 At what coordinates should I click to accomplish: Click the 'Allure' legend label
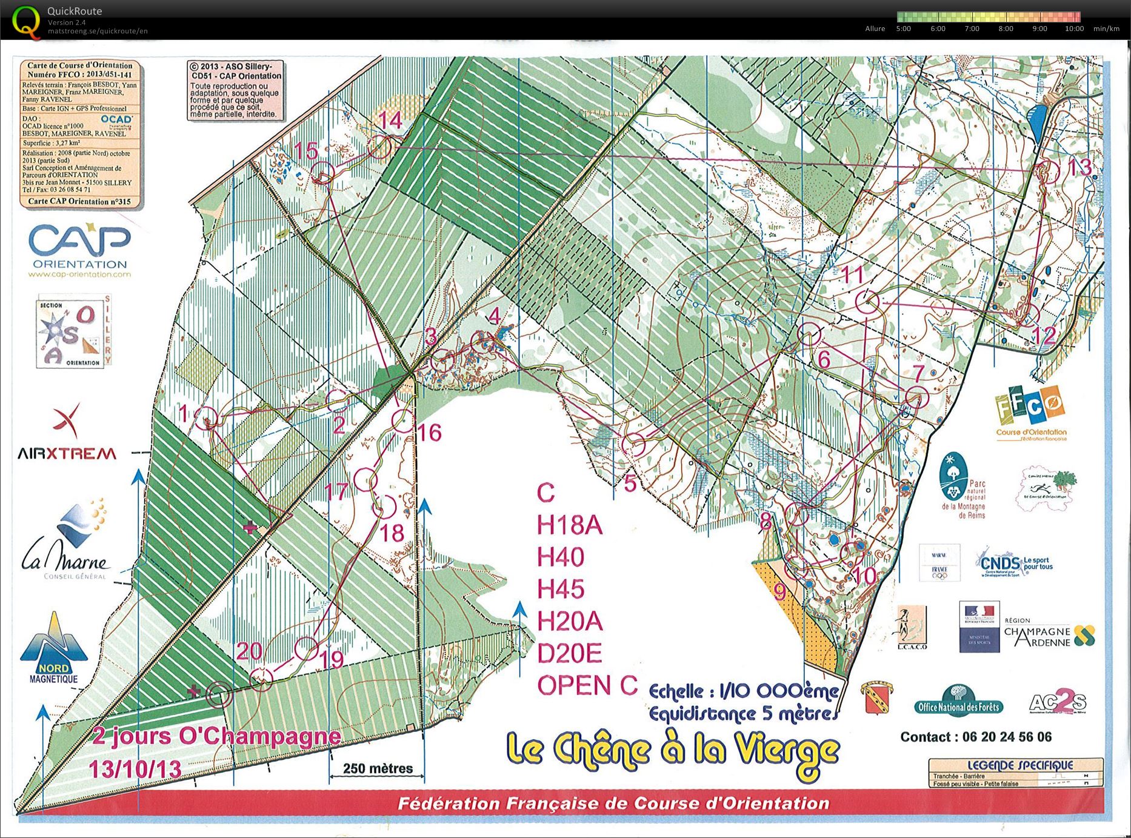[875, 28]
